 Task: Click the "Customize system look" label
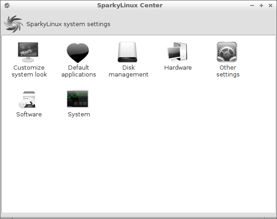29,71
